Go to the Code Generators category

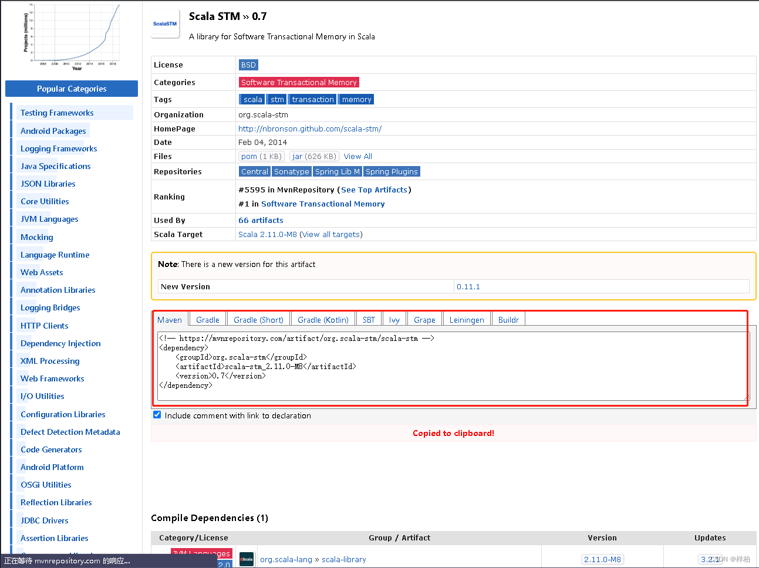51,450
